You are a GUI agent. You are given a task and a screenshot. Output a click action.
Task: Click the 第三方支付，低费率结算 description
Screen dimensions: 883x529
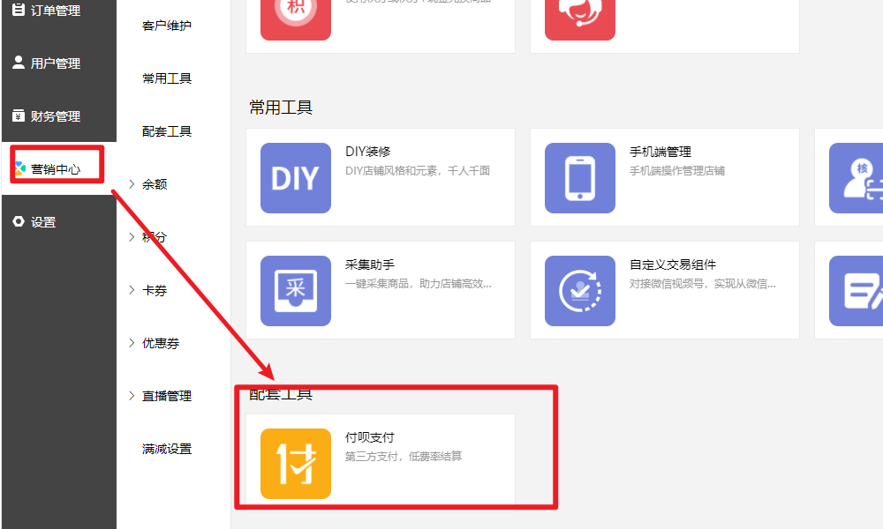coord(404,457)
